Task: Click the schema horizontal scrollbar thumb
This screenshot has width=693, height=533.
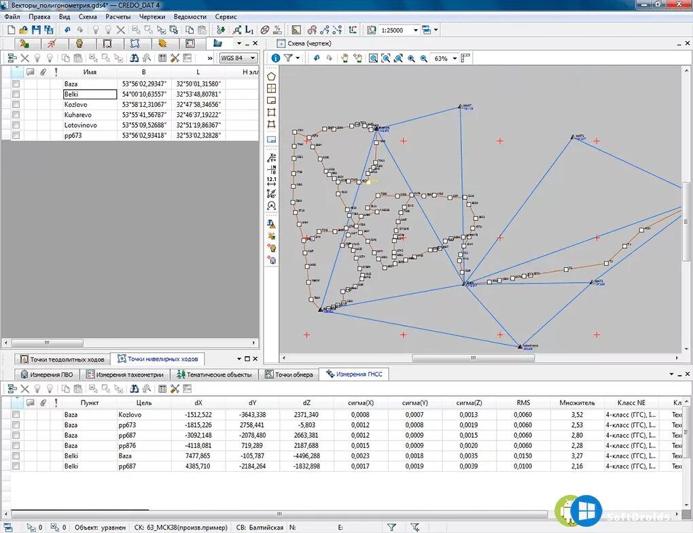Action: click(x=474, y=358)
